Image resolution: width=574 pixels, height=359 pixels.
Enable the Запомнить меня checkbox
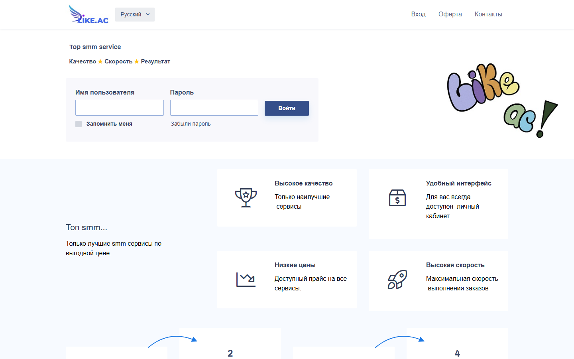click(x=79, y=124)
